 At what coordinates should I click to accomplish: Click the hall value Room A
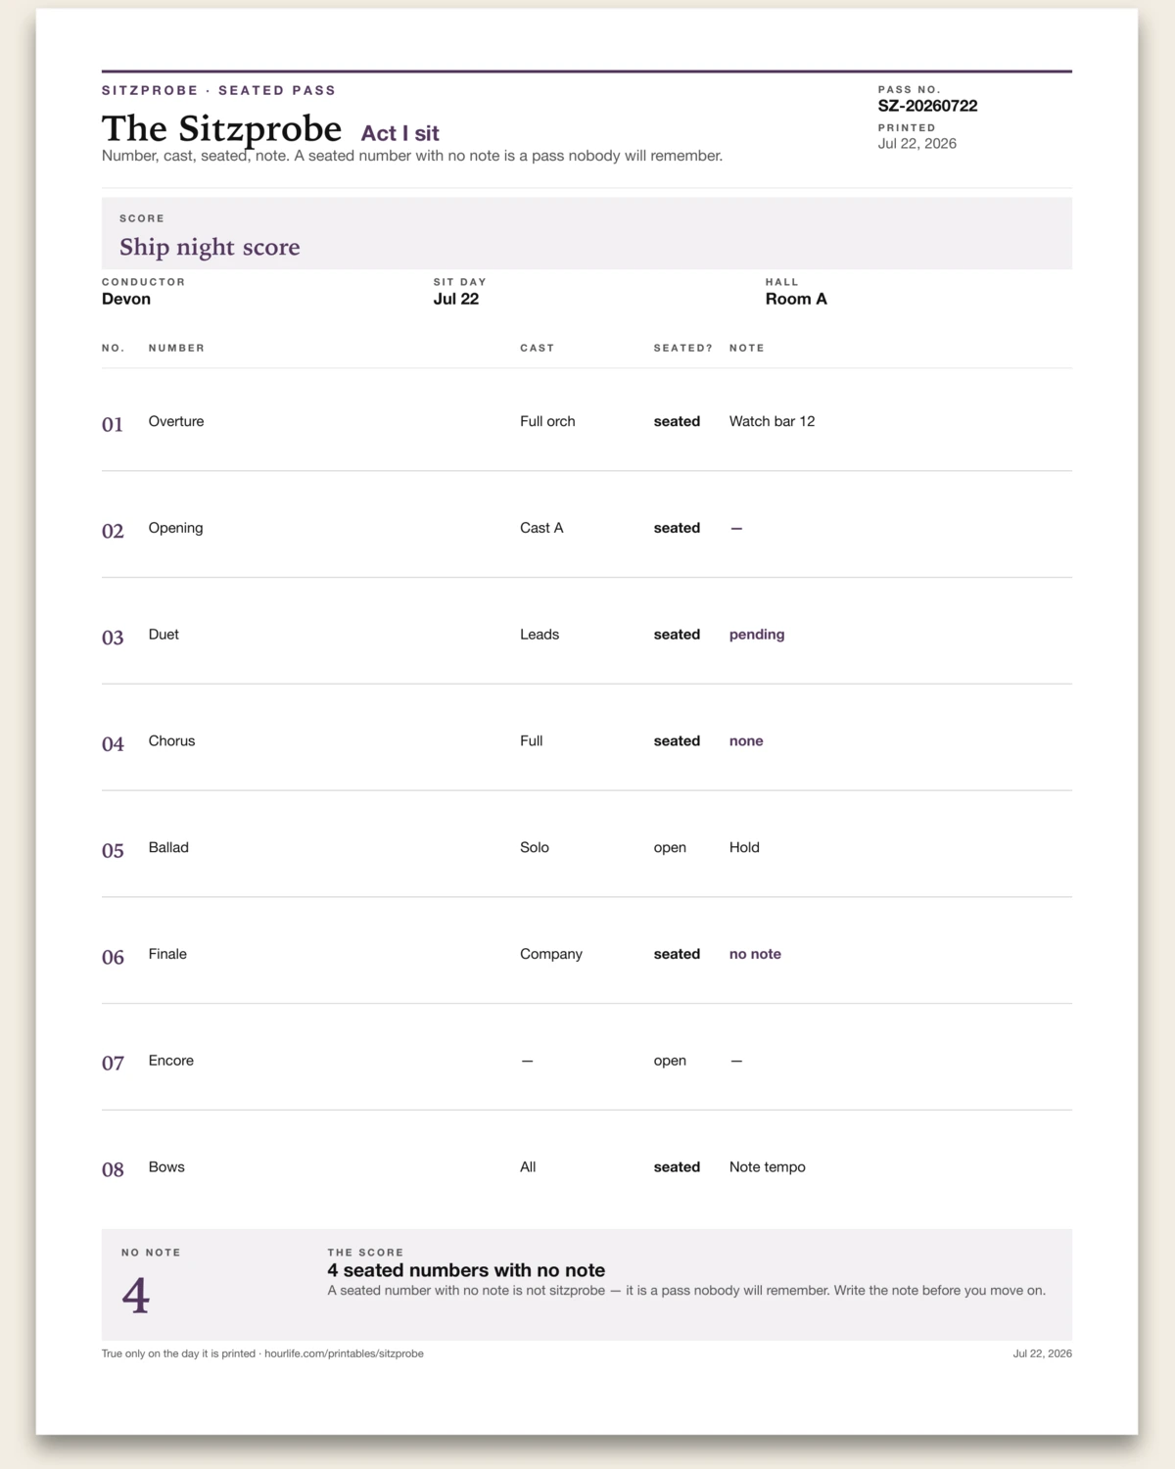[x=796, y=299]
